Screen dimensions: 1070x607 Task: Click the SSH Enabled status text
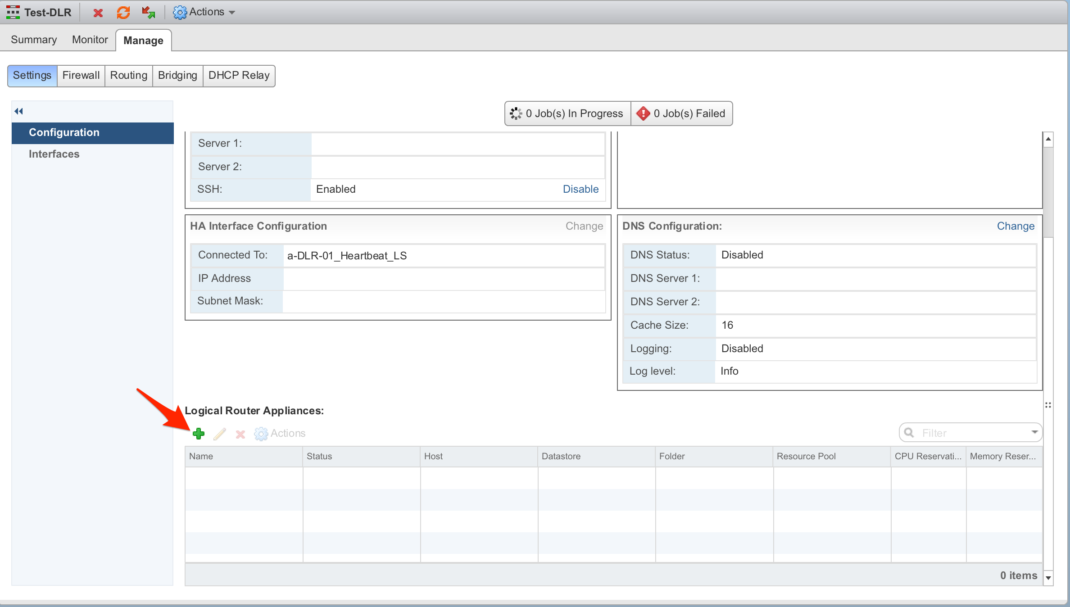coord(336,189)
